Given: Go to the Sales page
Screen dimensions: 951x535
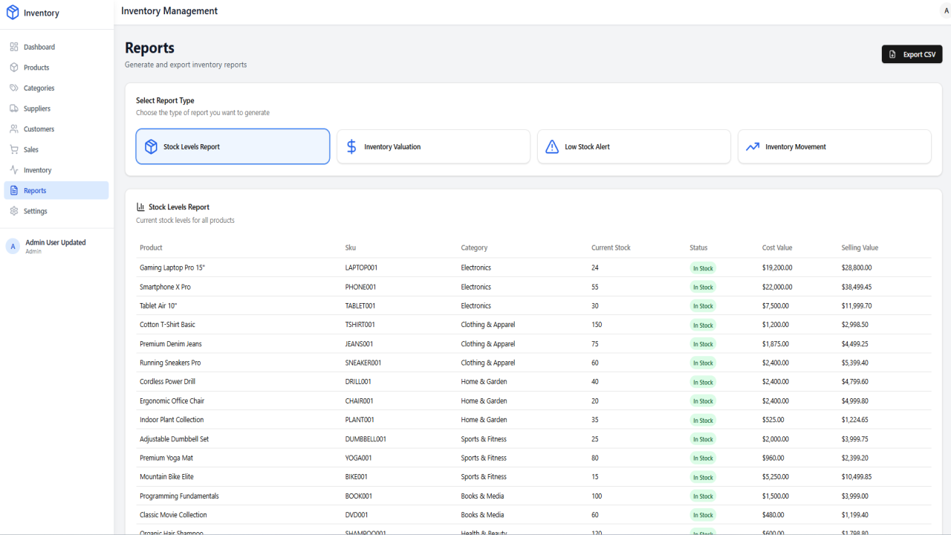Looking at the screenshot, I should (x=56, y=149).
